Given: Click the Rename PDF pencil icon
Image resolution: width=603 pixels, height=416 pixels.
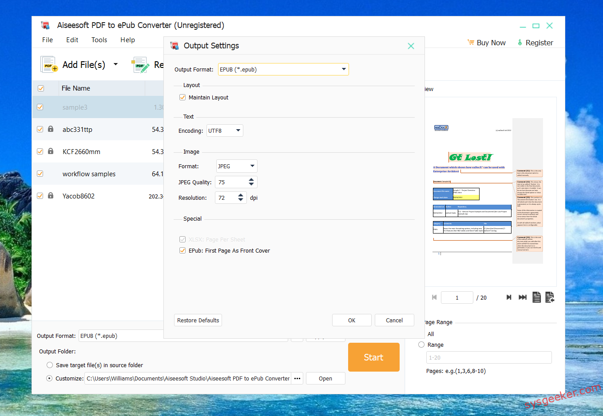Looking at the screenshot, I should (x=141, y=65).
